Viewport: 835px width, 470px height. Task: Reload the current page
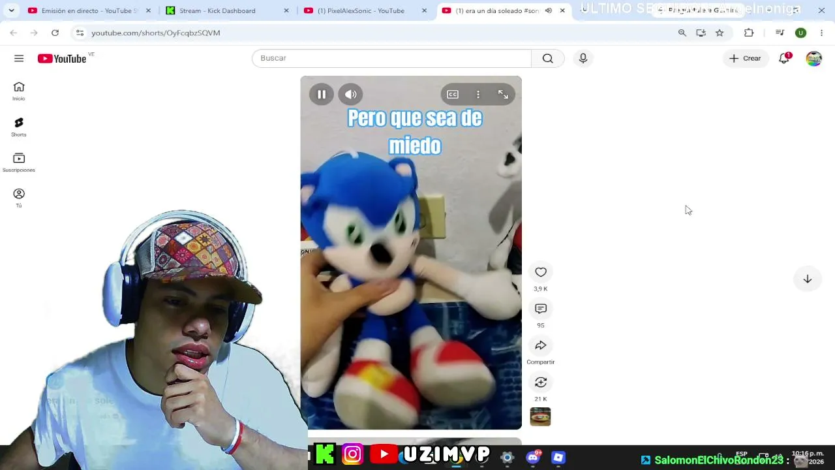click(x=55, y=33)
